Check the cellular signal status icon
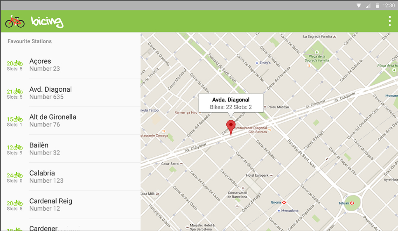 point(368,6)
